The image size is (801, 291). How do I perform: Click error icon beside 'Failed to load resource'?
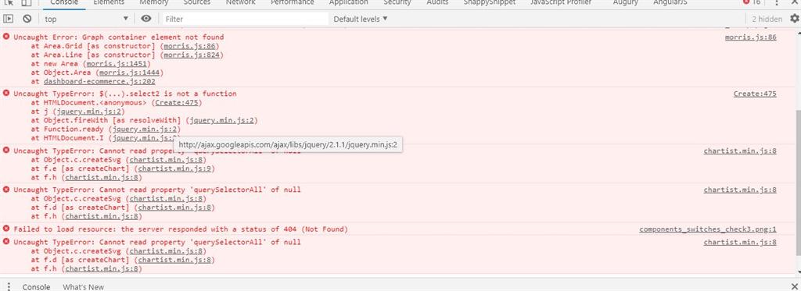[6, 229]
